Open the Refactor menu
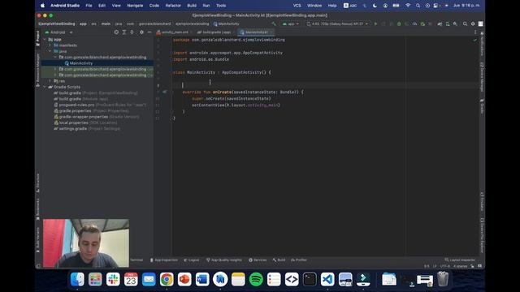520x292 pixels. coord(173,6)
